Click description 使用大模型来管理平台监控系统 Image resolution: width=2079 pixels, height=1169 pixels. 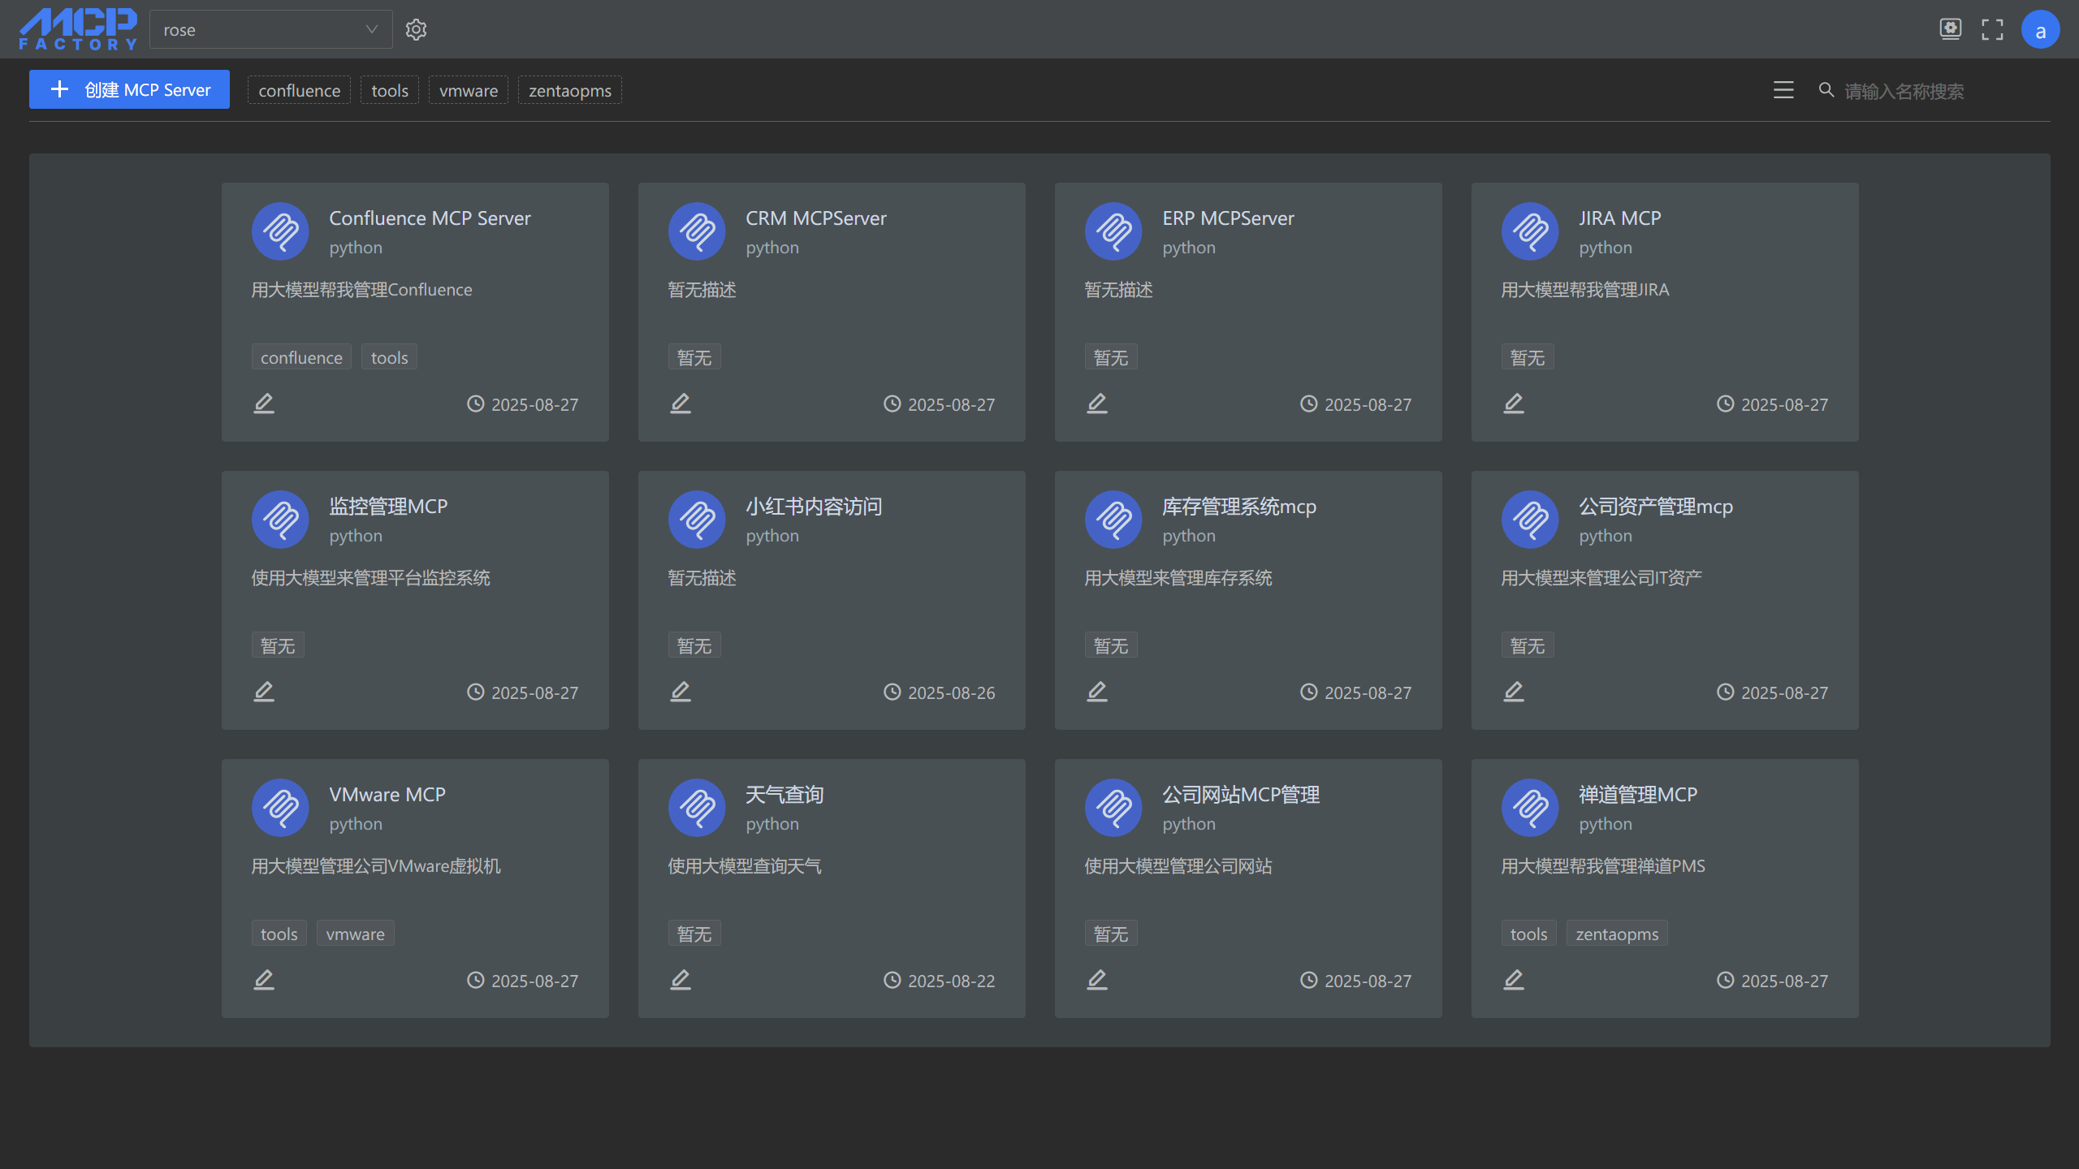[371, 578]
